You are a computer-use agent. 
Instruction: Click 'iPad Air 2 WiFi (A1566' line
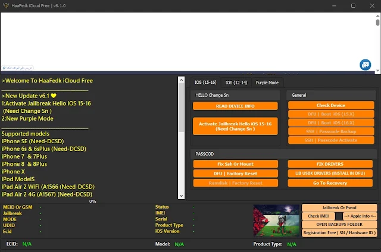pyautogui.click(x=48, y=187)
